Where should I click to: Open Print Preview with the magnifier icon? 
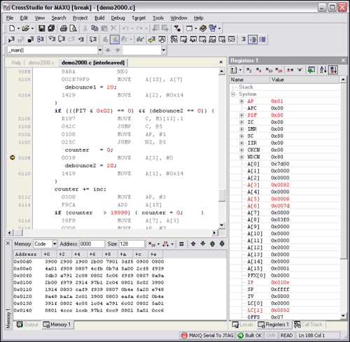click(x=73, y=29)
